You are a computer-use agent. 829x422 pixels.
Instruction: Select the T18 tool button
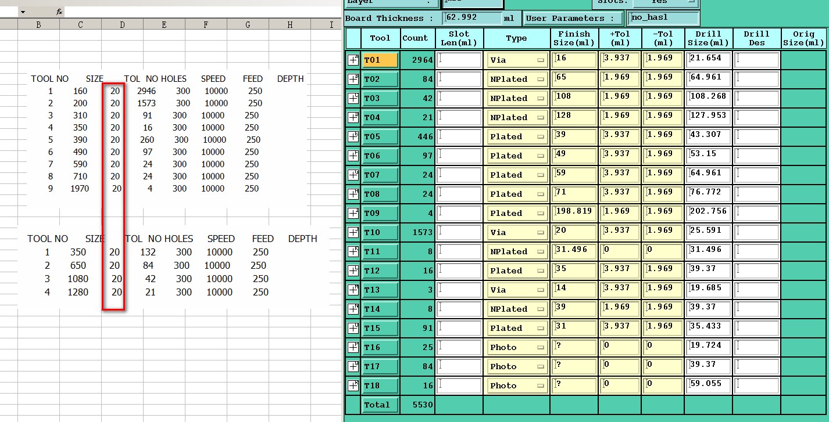coord(380,385)
